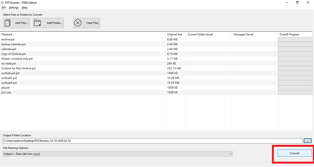
Task: Sort by the Original Size column header
Action: tap(175, 34)
